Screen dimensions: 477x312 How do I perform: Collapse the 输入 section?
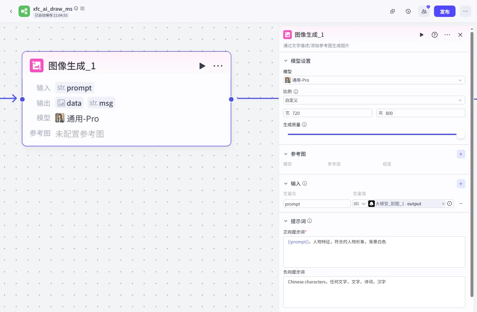tap(286, 183)
